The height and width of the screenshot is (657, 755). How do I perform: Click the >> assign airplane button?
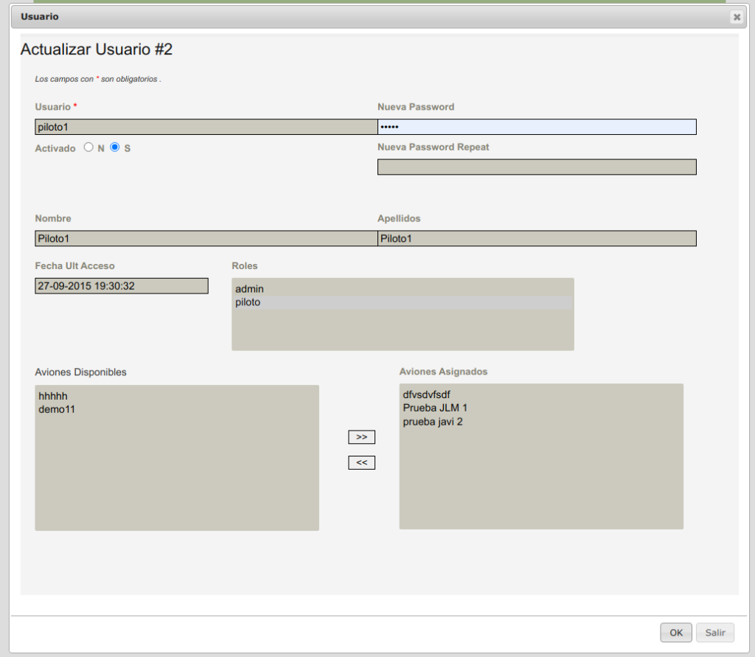click(x=361, y=437)
